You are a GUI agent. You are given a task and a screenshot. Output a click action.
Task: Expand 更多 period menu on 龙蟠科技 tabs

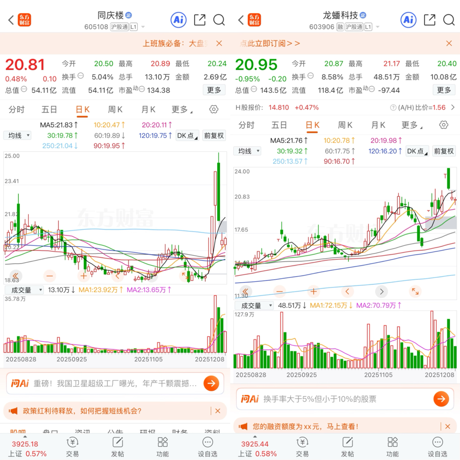tap(412, 125)
